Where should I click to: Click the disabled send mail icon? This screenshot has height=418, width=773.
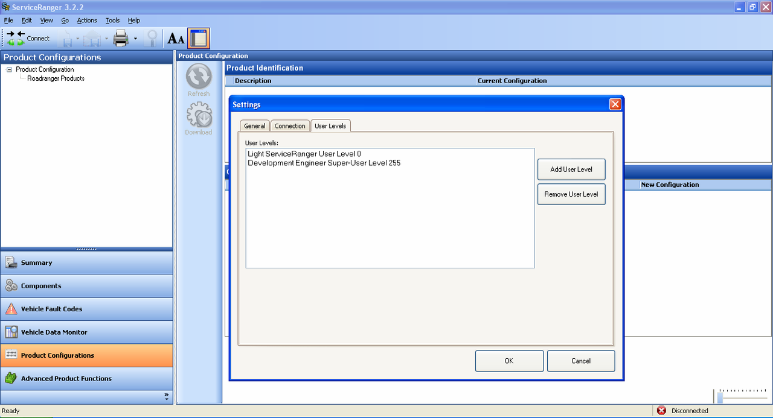pos(92,39)
